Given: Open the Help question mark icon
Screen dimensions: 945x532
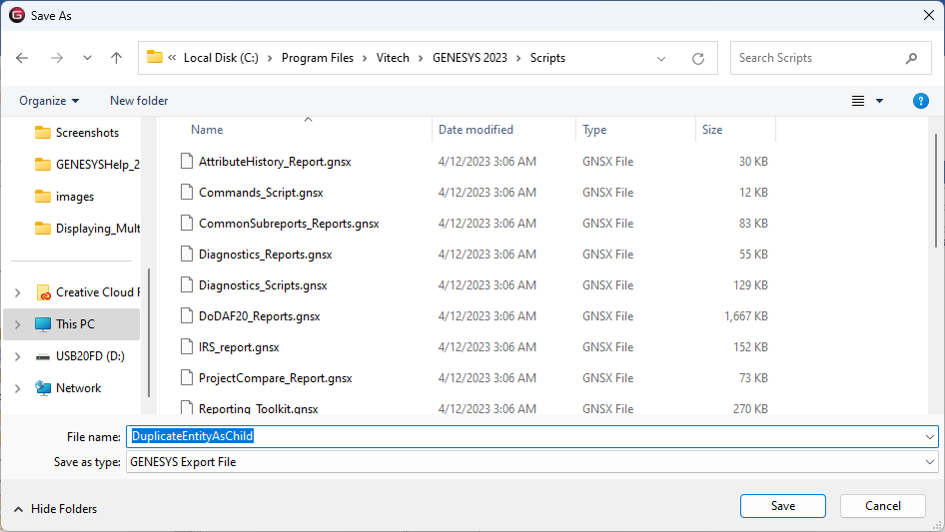Looking at the screenshot, I should click(x=921, y=101).
